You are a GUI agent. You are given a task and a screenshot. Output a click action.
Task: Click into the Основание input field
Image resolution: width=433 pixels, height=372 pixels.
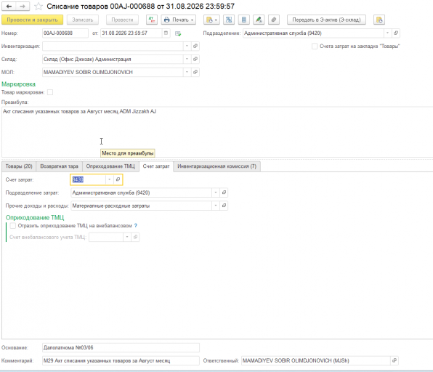coord(121,347)
